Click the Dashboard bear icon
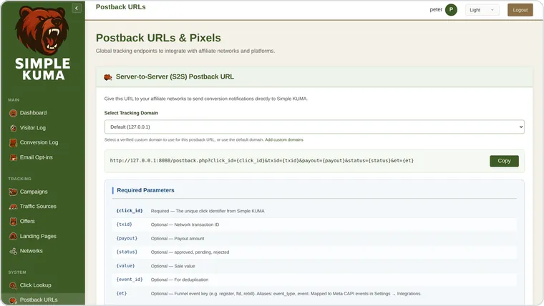The image size is (544, 306). point(13,113)
